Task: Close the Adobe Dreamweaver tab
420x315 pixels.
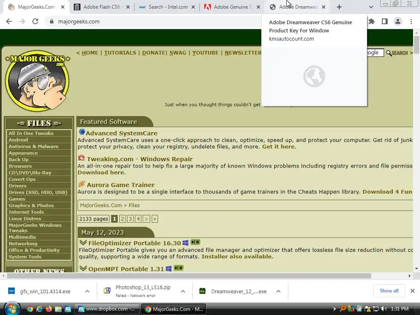Action: [x=324, y=7]
